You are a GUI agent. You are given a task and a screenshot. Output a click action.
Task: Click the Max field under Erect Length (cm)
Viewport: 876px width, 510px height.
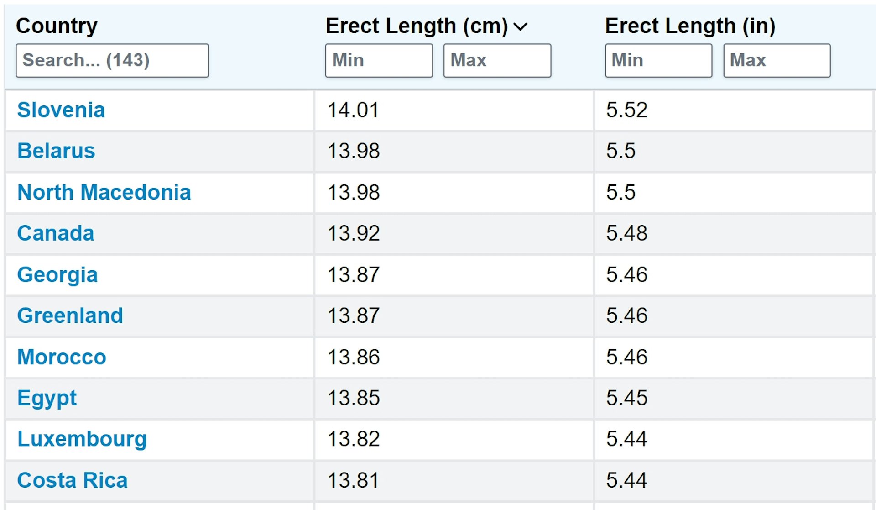(x=497, y=60)
